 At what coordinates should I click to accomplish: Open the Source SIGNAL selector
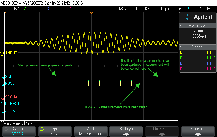tap(18, 131)
